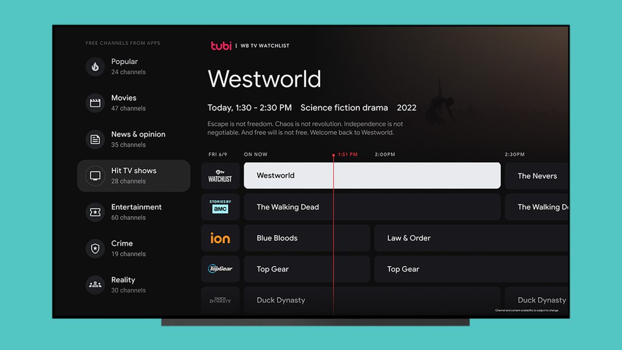The image size is (622, 350).
Task: Click the 2022 year text
Action: pos(406,108)
